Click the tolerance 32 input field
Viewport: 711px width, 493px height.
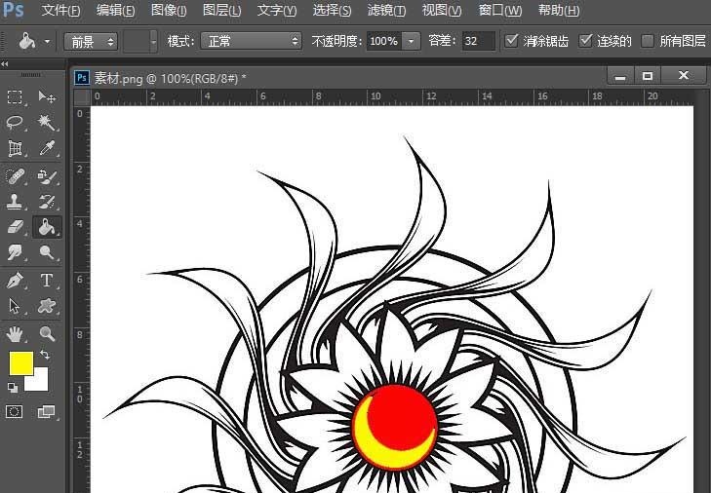coord(478,41)
